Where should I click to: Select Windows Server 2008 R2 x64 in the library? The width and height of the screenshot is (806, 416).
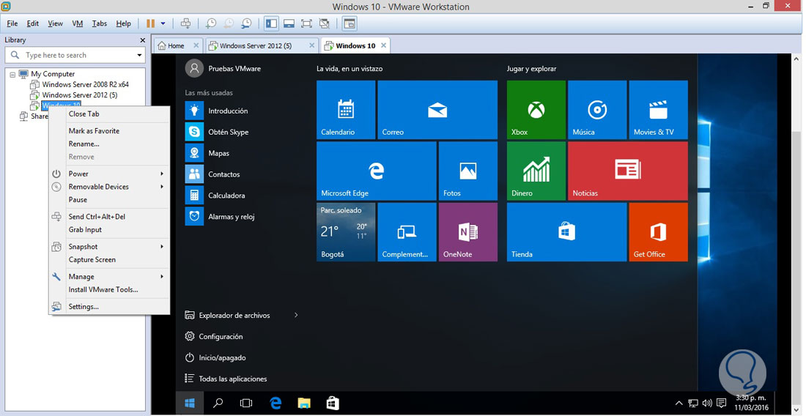coord(85,85)
